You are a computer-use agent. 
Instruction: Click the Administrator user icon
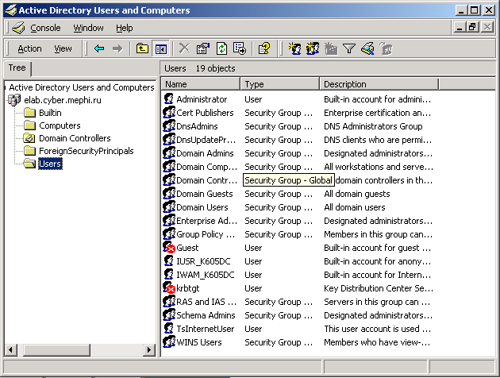(169, 99)
